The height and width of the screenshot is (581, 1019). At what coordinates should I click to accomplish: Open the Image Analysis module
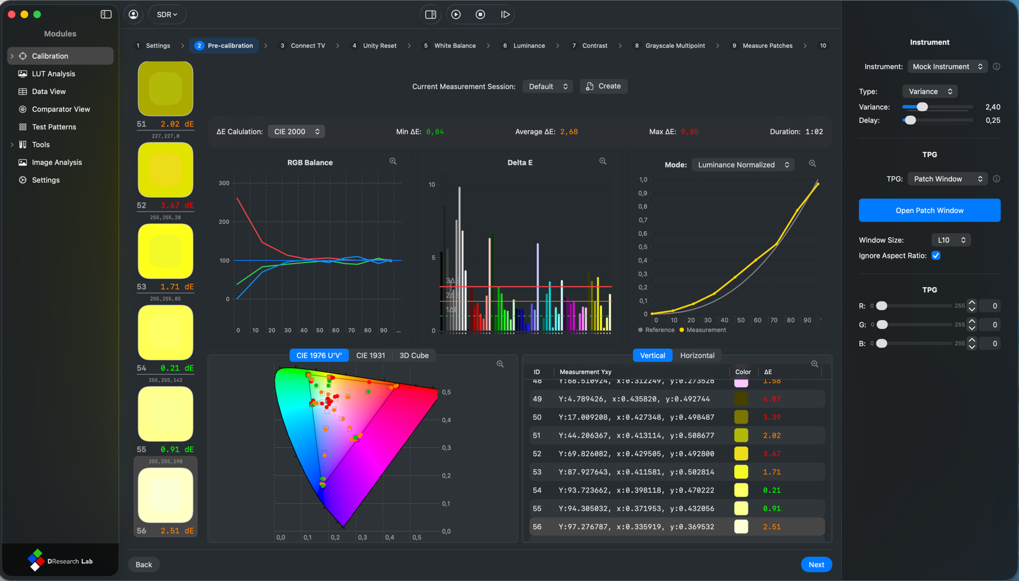57,162
